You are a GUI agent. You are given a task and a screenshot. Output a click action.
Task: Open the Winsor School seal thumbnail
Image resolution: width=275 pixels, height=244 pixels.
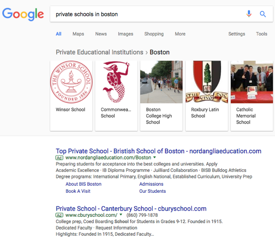[x=71, y=82]
